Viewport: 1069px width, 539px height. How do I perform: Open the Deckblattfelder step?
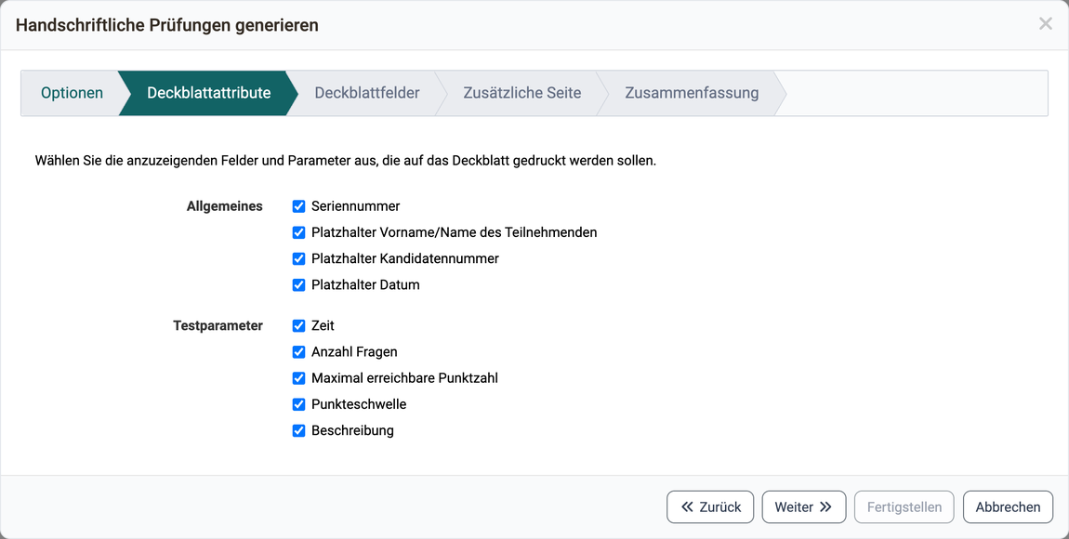(367, 93)
